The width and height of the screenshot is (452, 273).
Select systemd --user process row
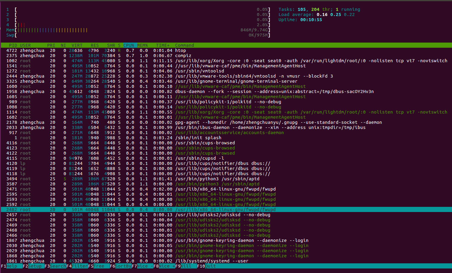[x=226, y=261]
